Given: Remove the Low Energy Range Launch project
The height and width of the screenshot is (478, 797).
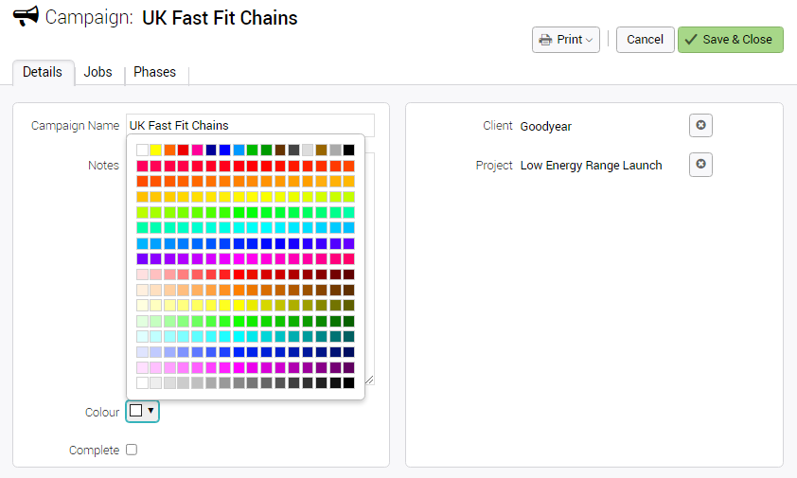Looking at the screenshot, I should point(700,165).
